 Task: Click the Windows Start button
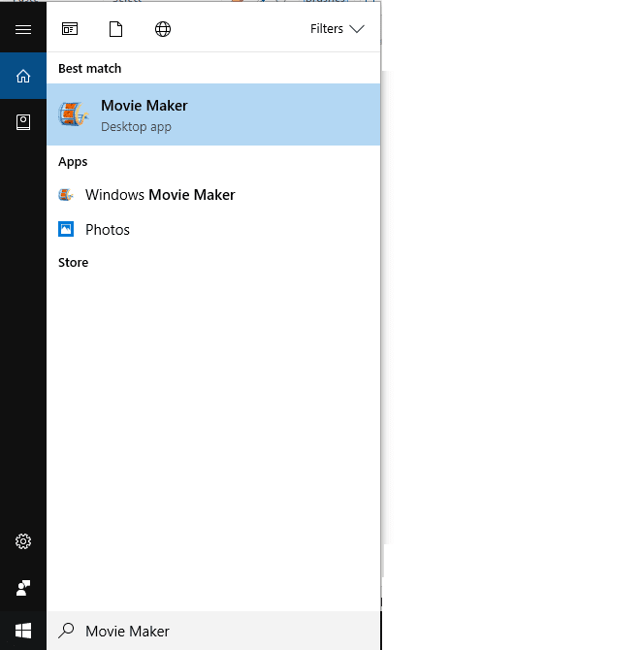point(23,631)
